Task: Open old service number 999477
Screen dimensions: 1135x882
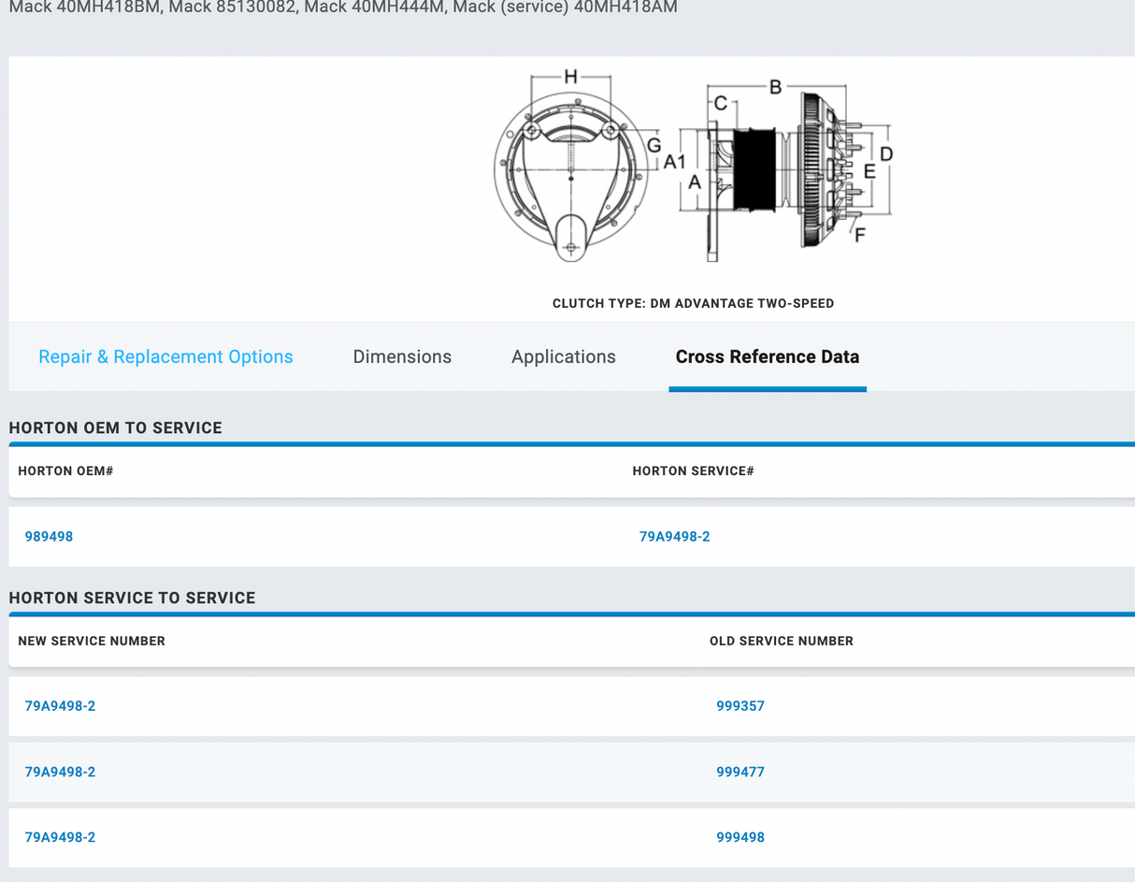Action: (x=740, y=772)
